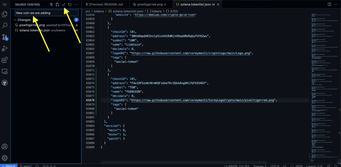The height and width of the screenshot is (167, 341).
Task: Close the solana.tokenlist.json tab
Action: (x=218, y=4)
